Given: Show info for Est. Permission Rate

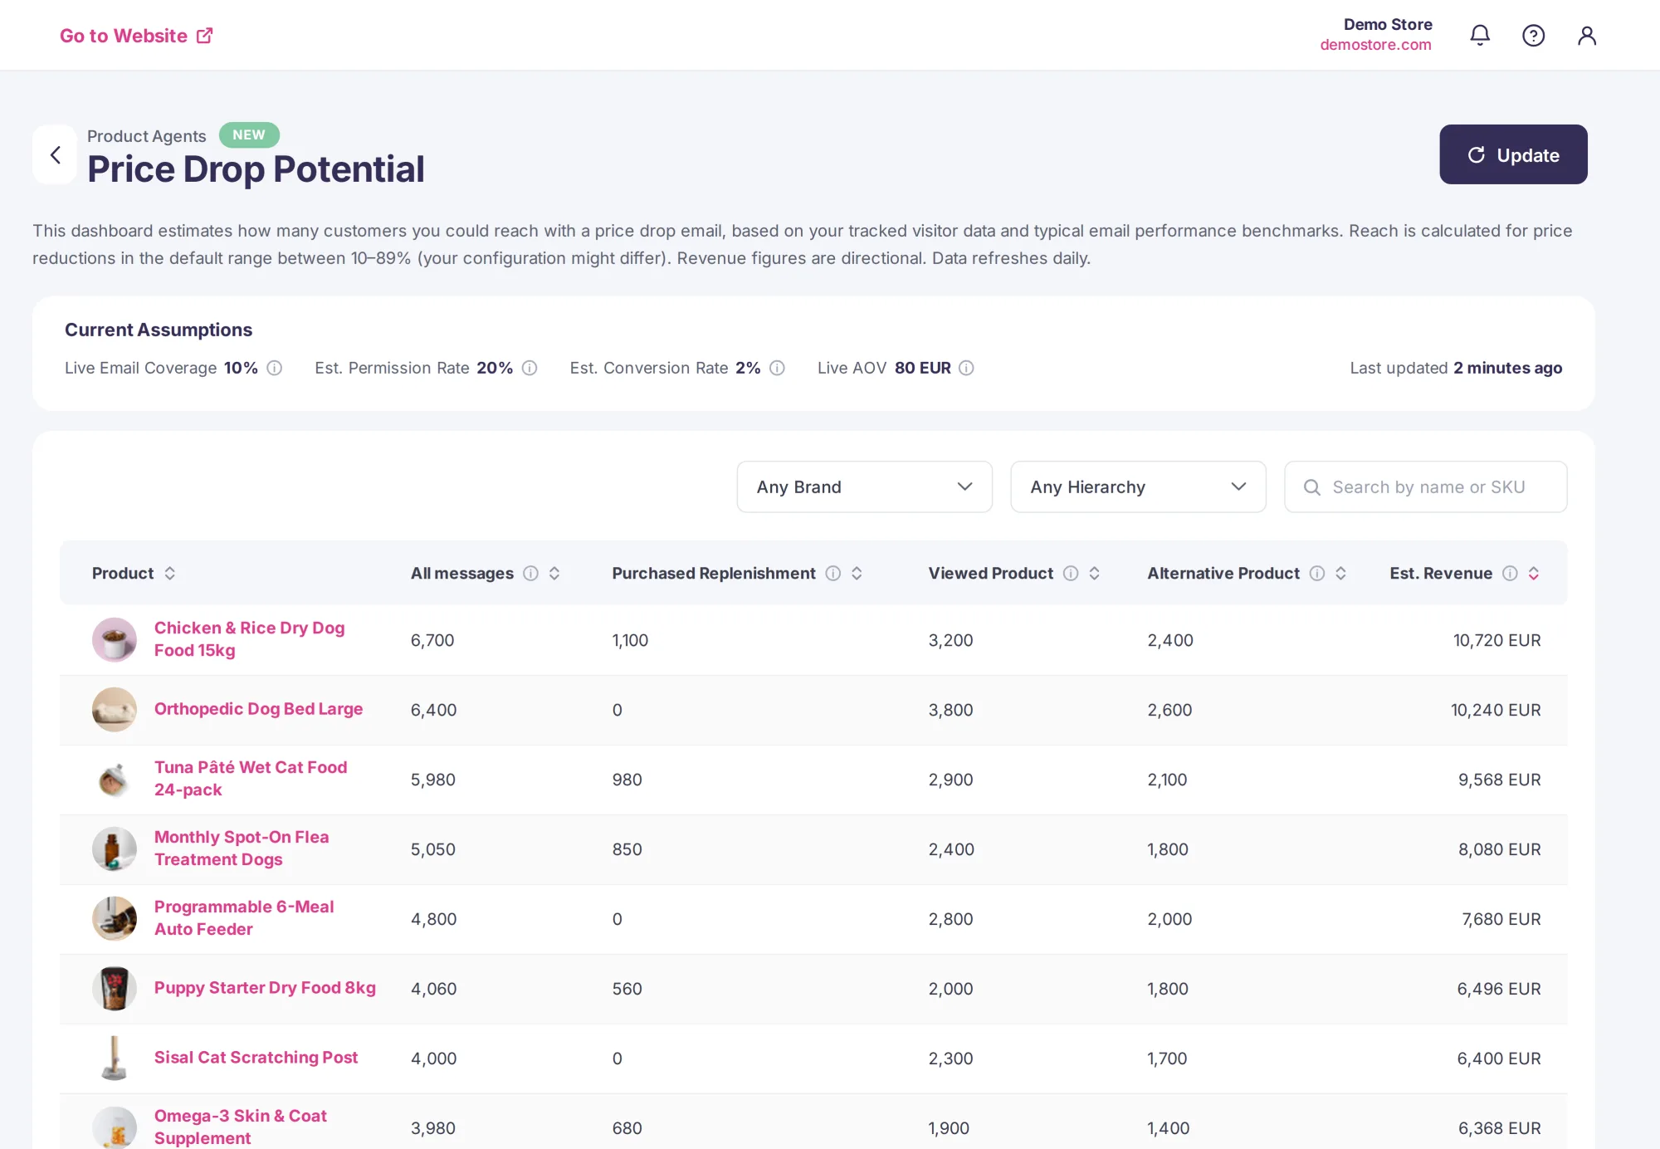Looking at the screenshot, I should click(x=530, y=368).
